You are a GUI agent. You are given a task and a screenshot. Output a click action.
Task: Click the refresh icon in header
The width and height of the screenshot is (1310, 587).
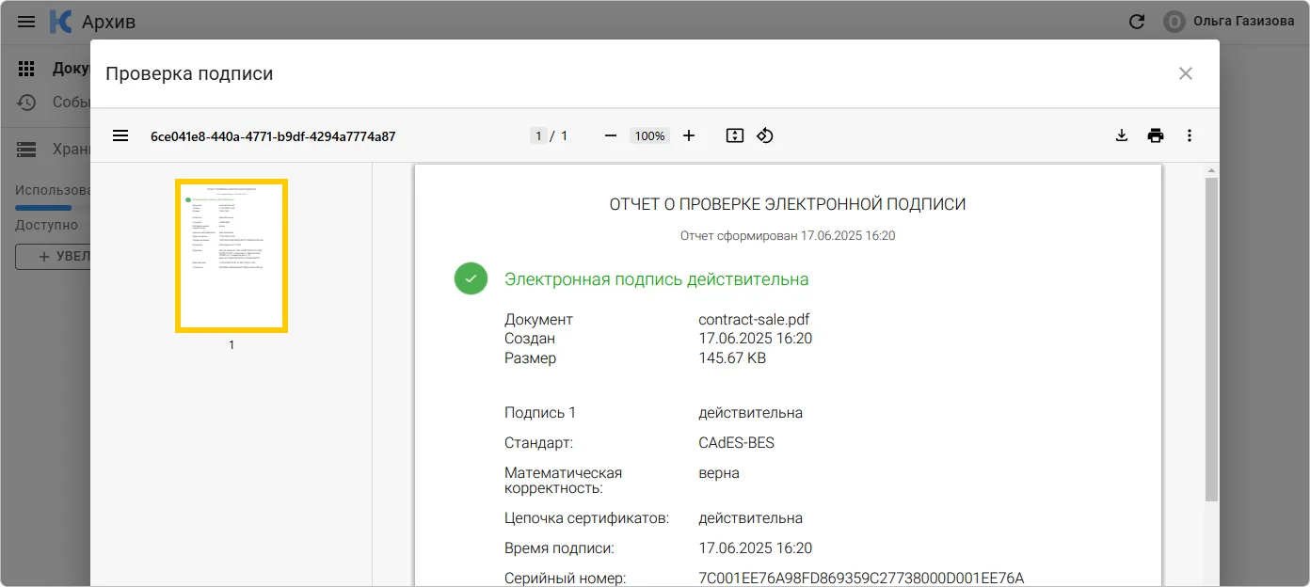1137,21
